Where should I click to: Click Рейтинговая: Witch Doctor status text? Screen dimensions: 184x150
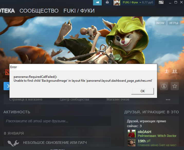pyautogui.click(x=157, y=136)
